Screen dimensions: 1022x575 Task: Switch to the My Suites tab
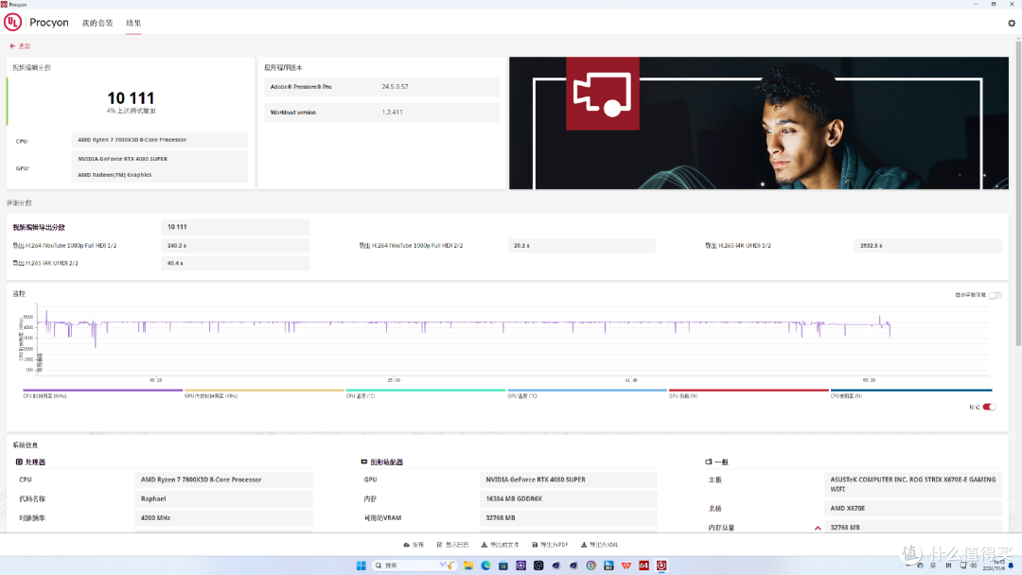(97, 23)
